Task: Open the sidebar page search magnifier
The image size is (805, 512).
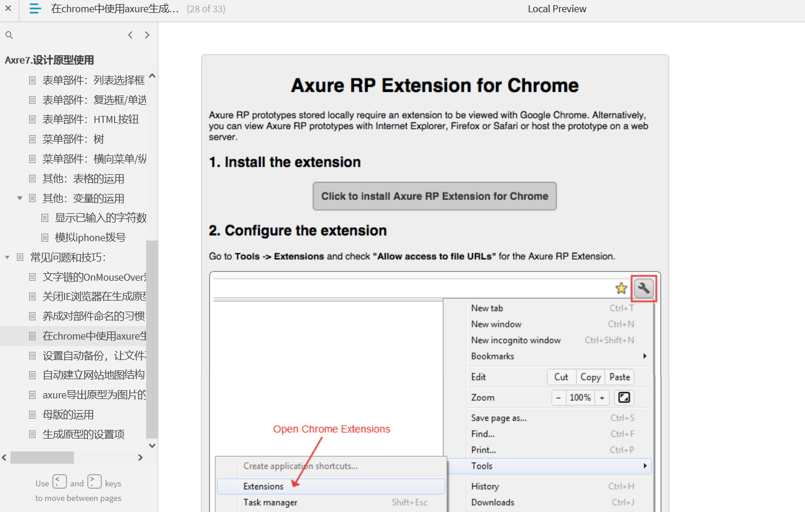Action: [9, 35]
